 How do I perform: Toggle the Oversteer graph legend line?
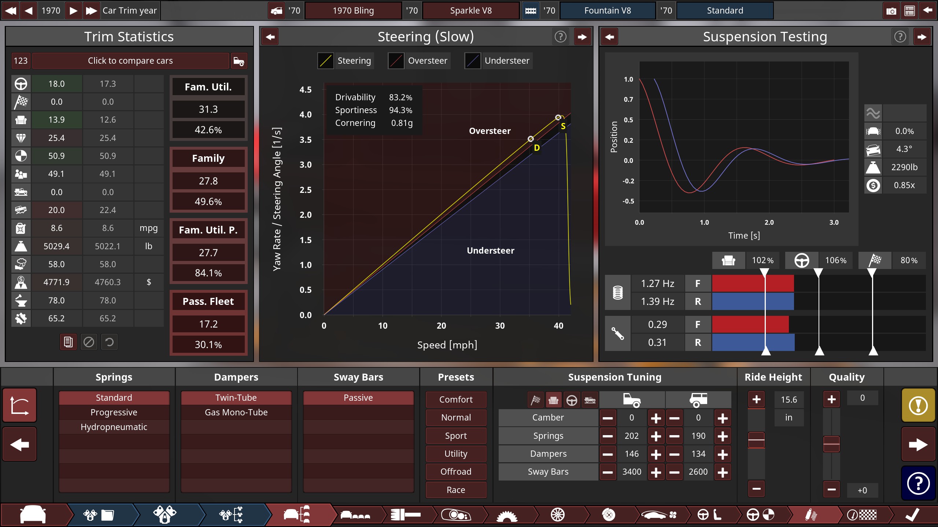(396, 61)
